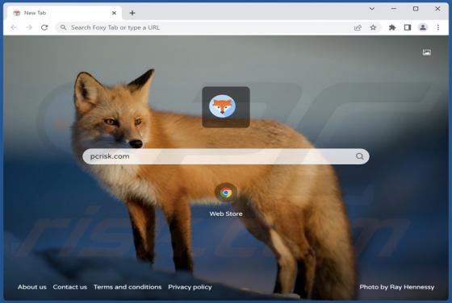Share this page via address bar icon
The image size is (452, 303).
coord(358,27)
